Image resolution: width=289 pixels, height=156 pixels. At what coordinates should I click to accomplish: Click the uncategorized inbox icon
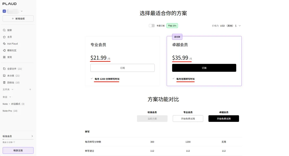point(4,76)
